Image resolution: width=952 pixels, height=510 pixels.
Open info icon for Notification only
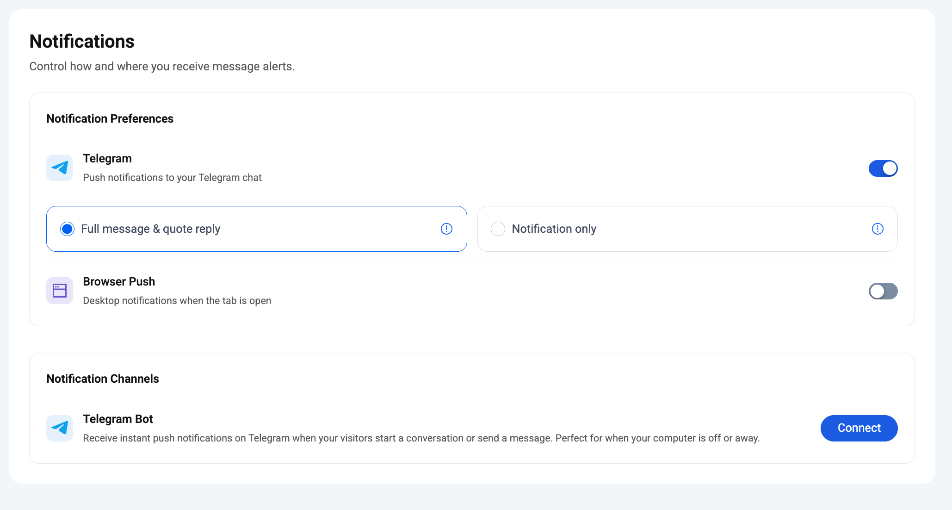(878, 229)
